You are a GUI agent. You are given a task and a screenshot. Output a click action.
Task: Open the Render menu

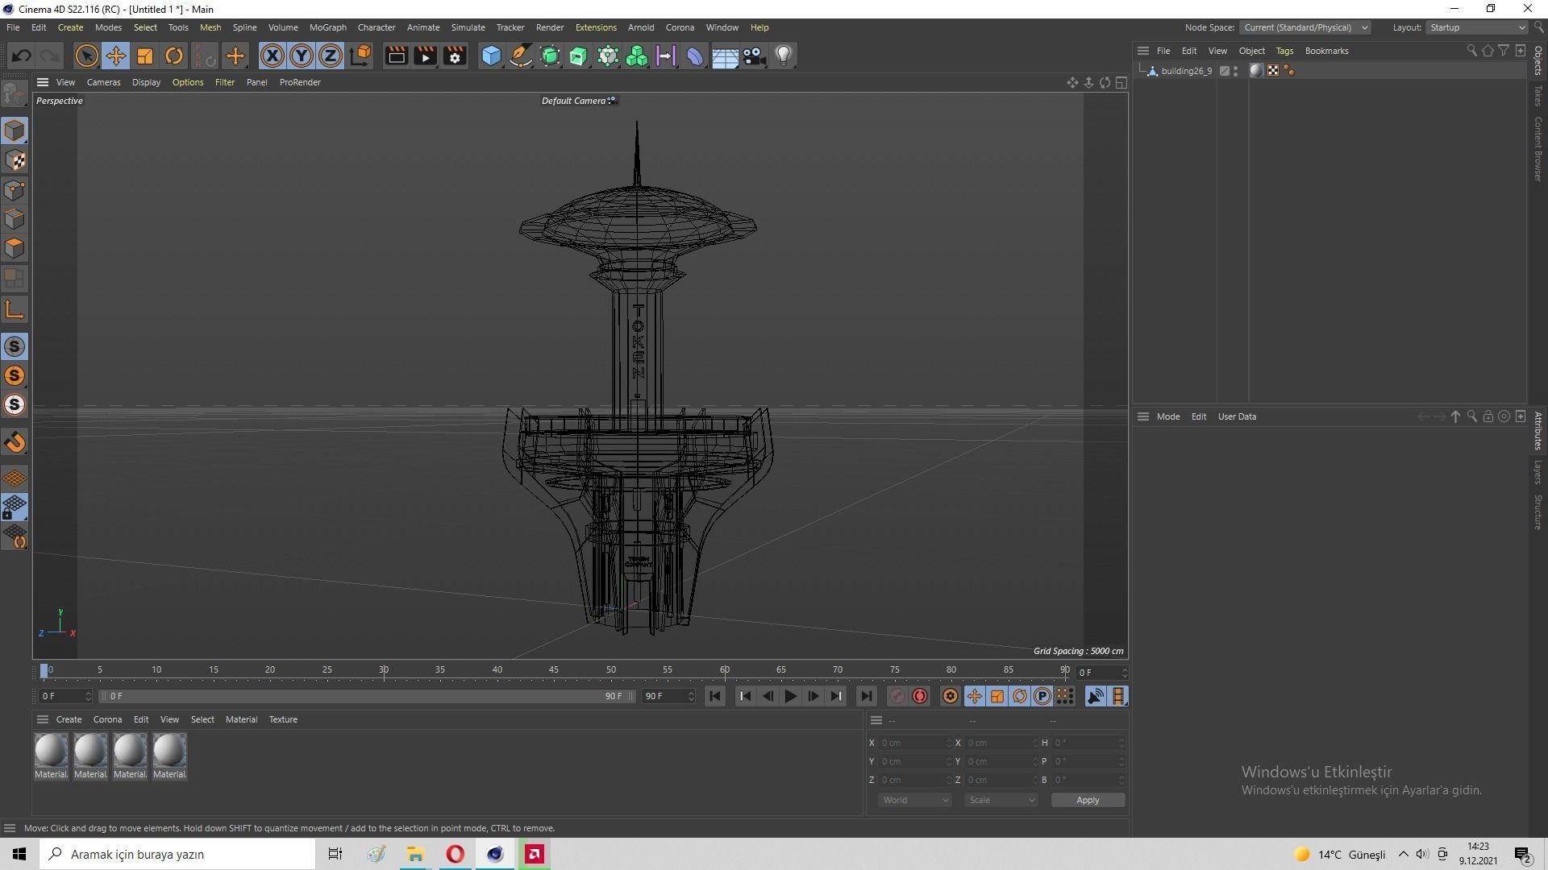tap(550, 27)
